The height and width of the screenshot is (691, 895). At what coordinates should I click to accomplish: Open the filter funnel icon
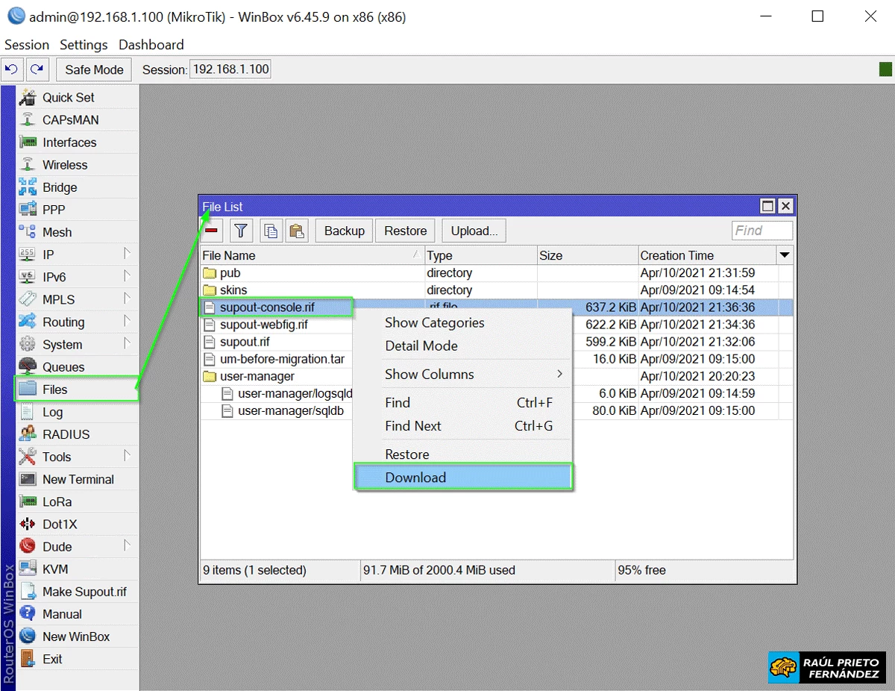pyautogui.click(x=240, y=231)
